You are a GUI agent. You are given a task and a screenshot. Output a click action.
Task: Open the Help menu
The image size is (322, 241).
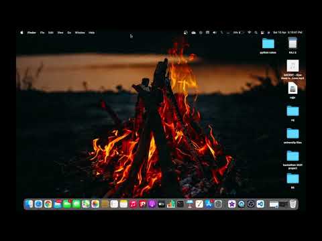(x=91, y=32)
